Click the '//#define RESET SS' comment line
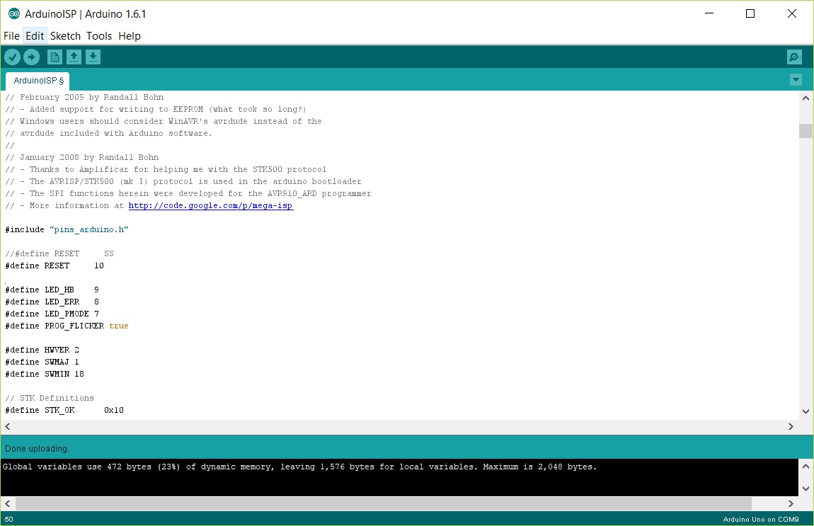Viewport: 814px width, 526px height. [59, 254]
